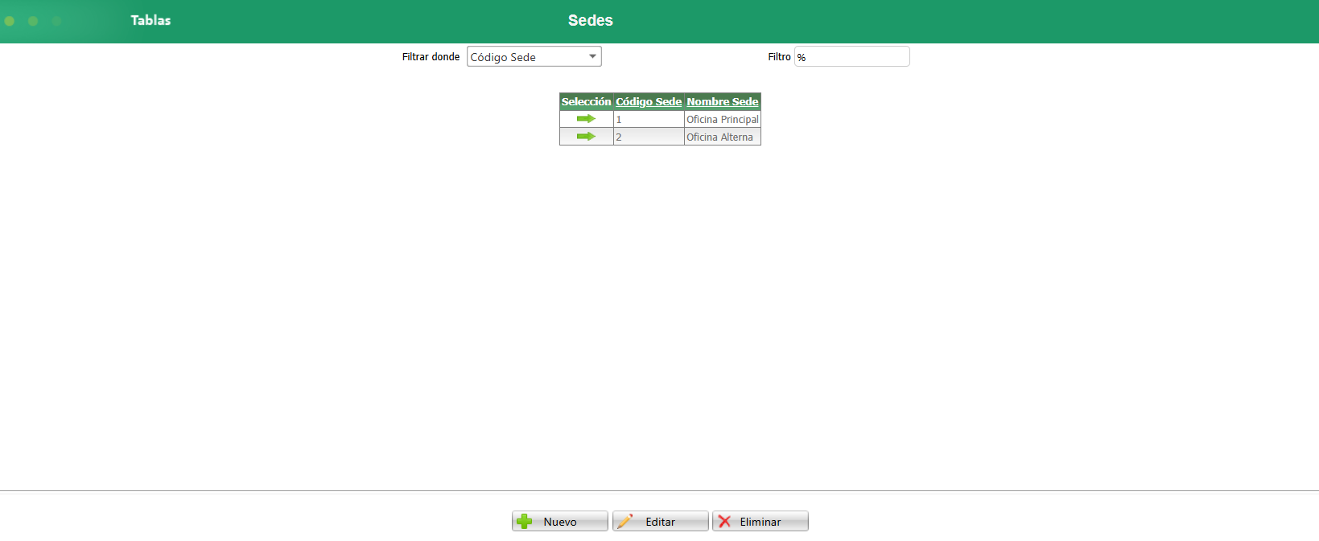The image size is (1319, 541).
Task: Open the Tablas menu in header
Action: [x=150, y=20]
